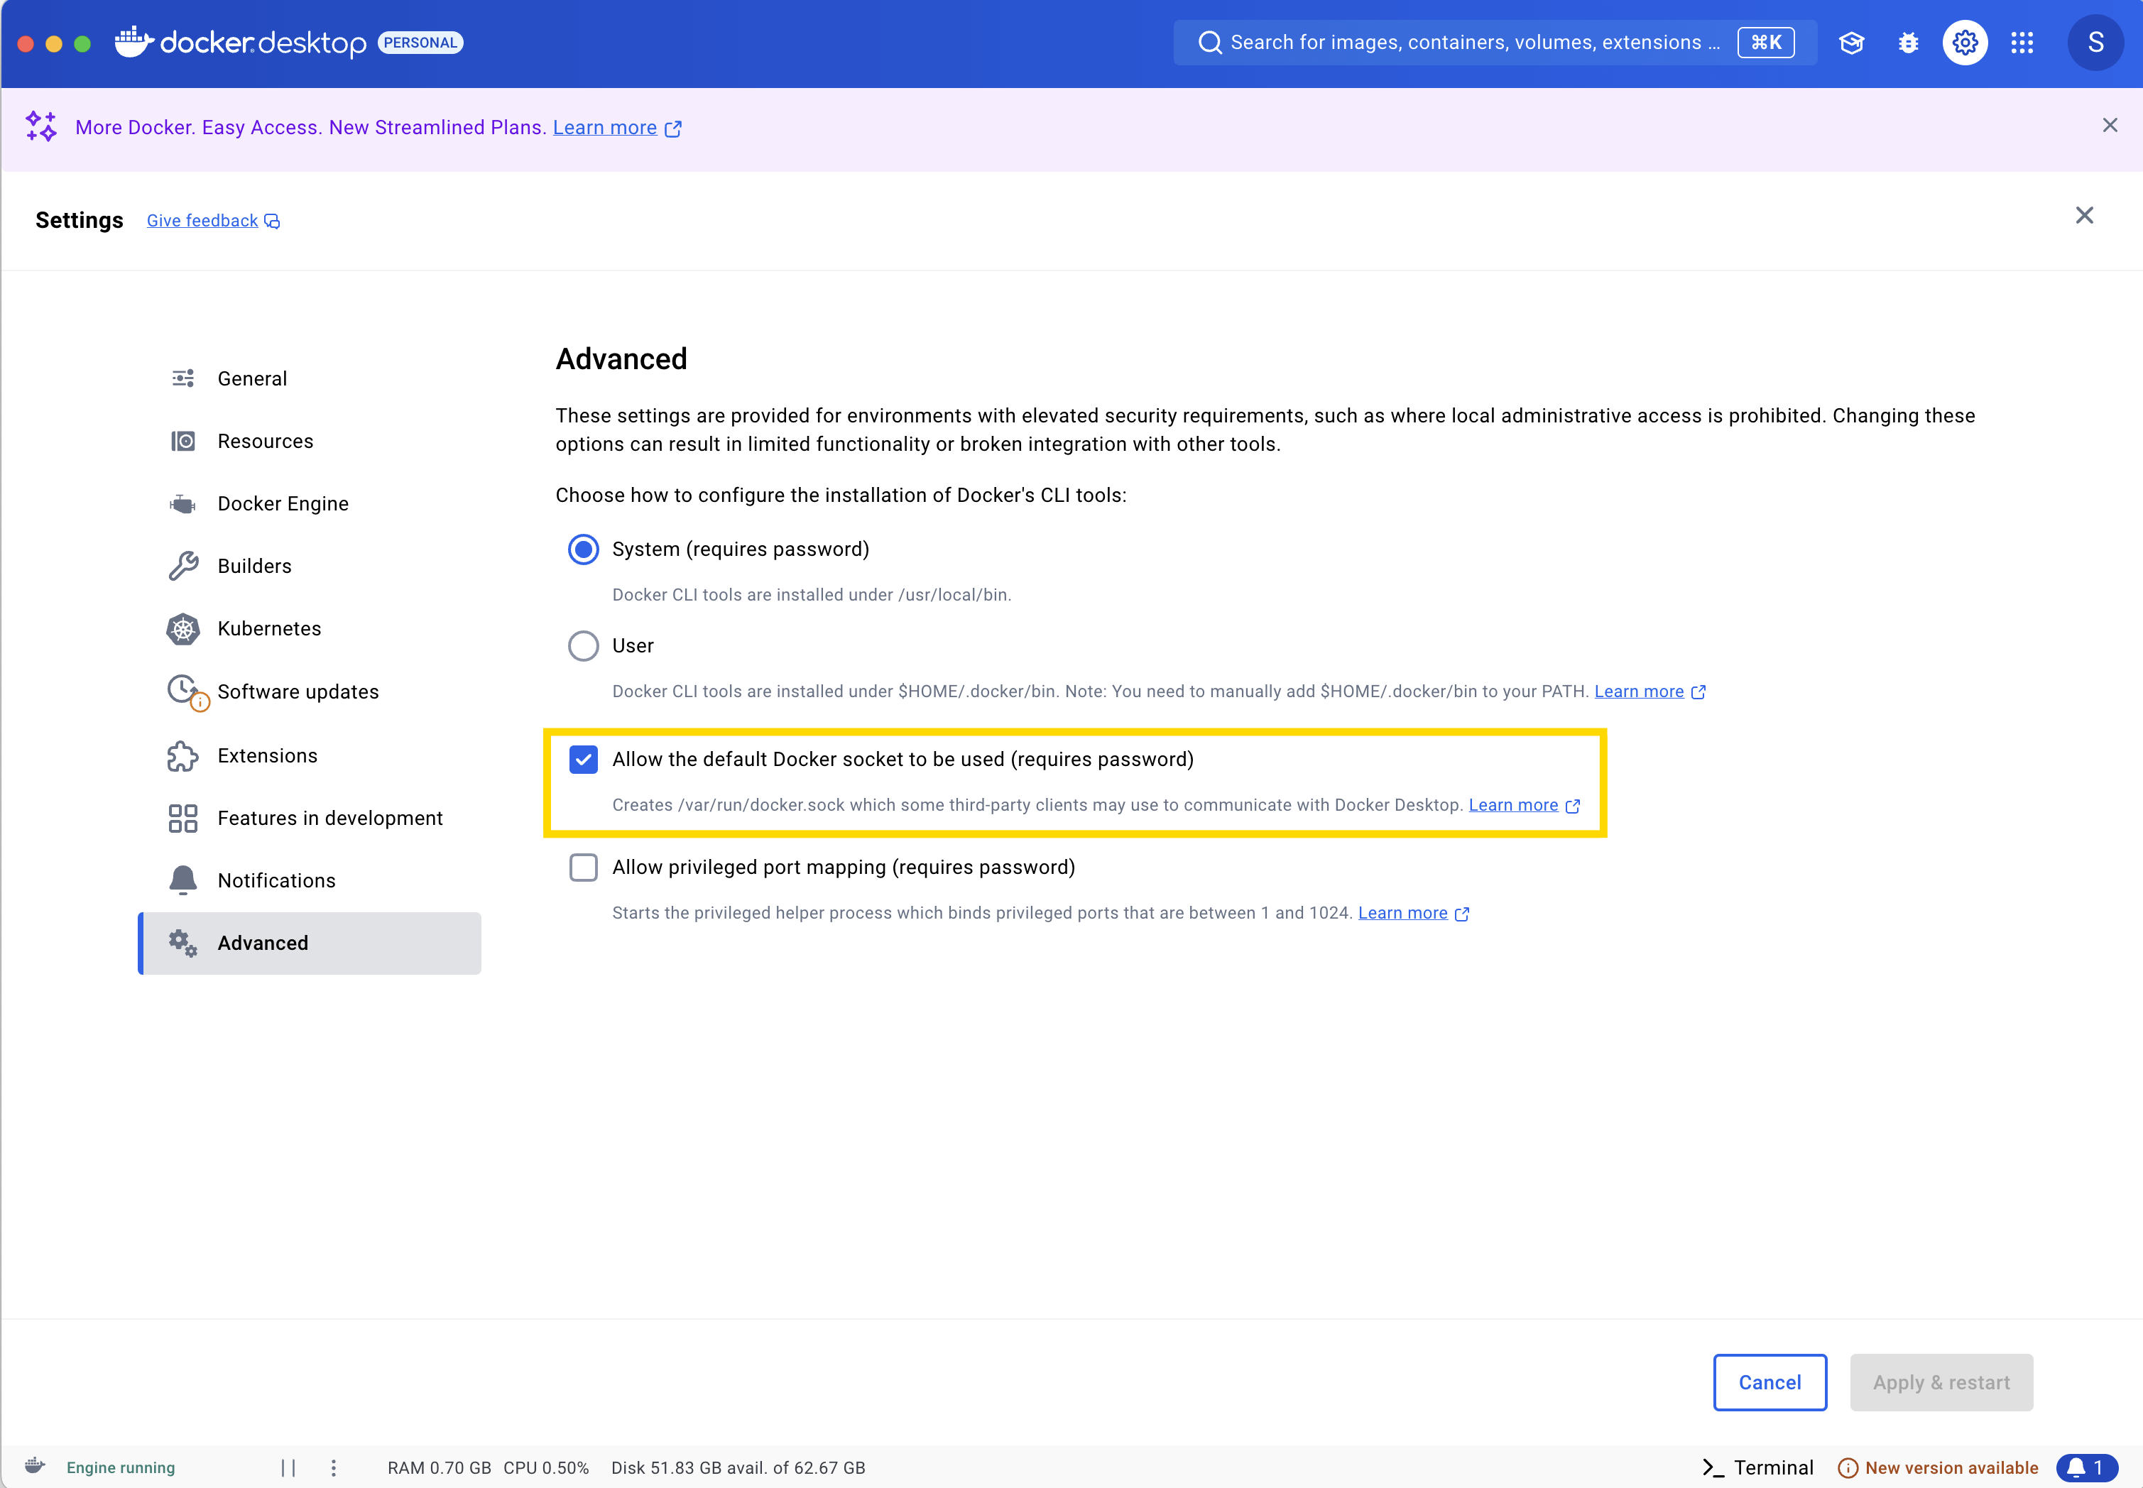Open the Resources settings panel

click(x=266, y=441)
